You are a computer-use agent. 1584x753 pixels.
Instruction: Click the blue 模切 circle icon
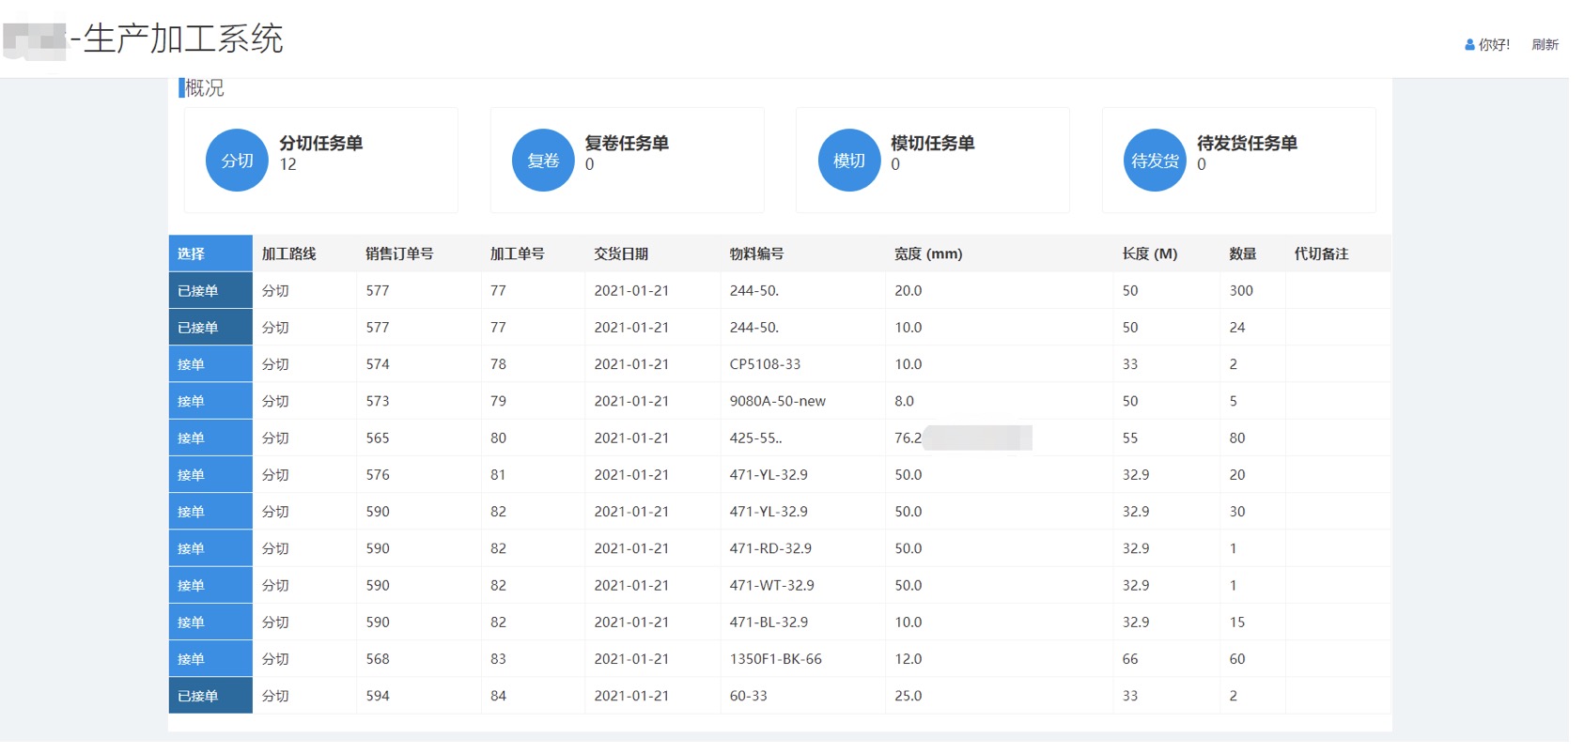848,161
